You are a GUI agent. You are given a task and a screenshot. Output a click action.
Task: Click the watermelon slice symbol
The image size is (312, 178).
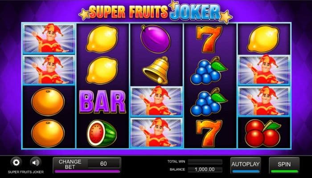point(102,133)
